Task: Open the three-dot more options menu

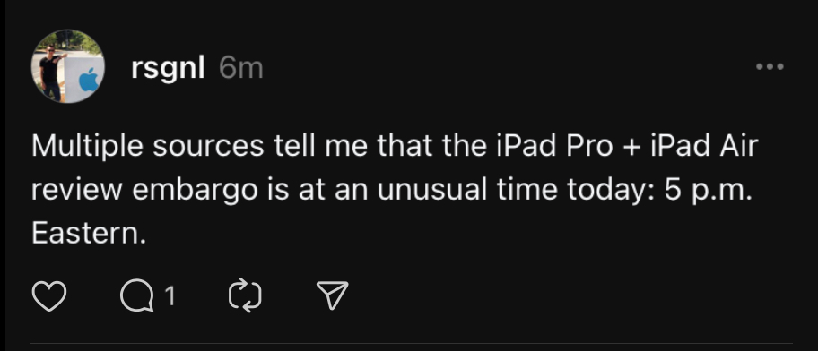Action: tap(770, 66)
